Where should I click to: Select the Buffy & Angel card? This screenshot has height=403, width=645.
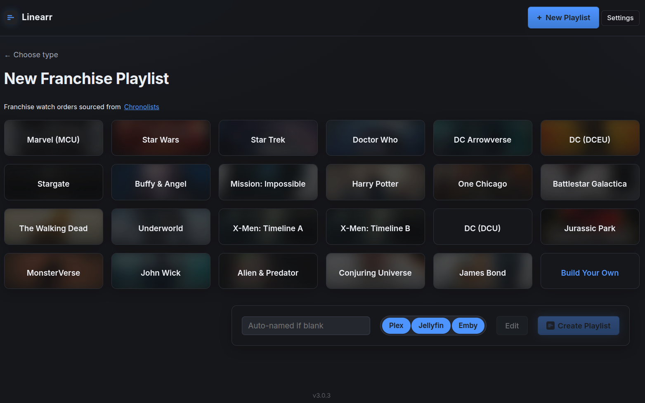pyautogui.click(x=161, y=182)
